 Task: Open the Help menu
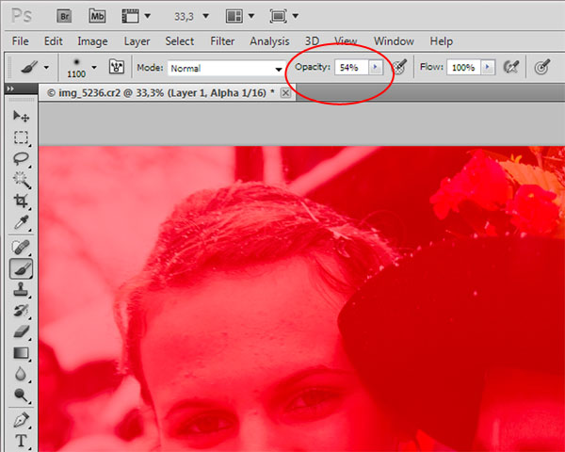pos(441,41)
